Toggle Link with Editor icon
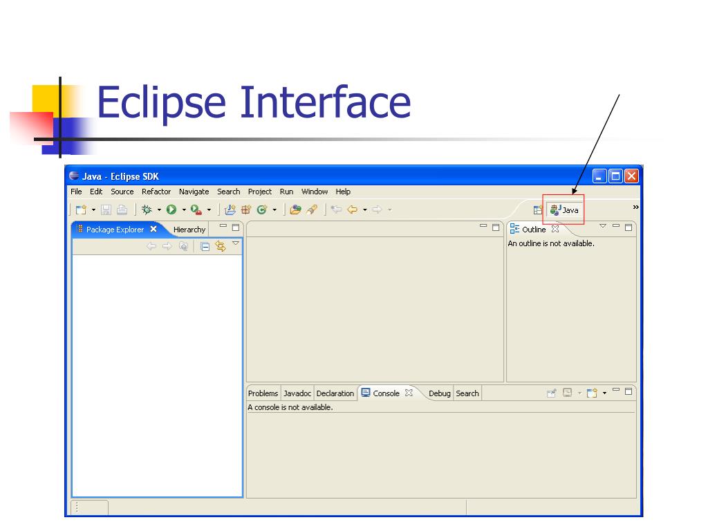Image resolution: width=708 pixels, height=531 pixels. [x=221, y=246]
